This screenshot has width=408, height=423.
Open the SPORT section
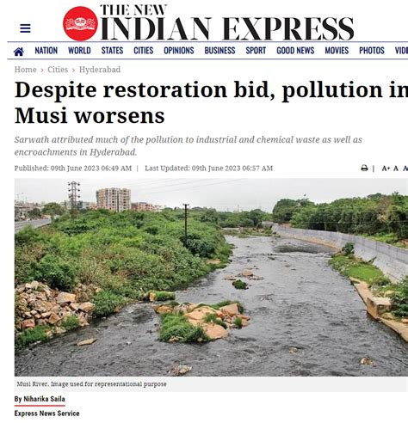(x=256, y=51)
